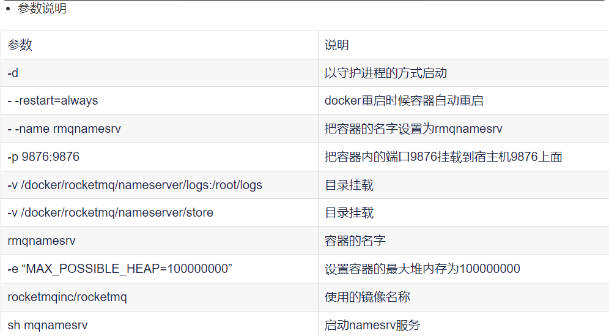This screenshot has width=609, height=336.
Task: Click the rocketmqinc/rocketmq image name cell
Action: pos(159,297)
